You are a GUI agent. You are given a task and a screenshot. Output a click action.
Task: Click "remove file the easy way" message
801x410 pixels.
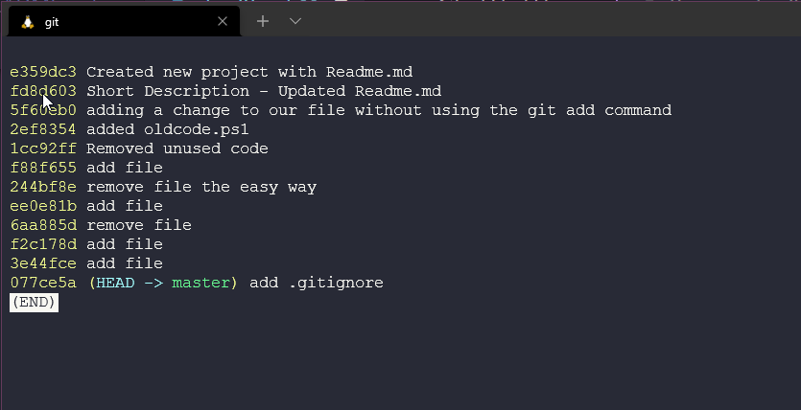pos(201,187)
